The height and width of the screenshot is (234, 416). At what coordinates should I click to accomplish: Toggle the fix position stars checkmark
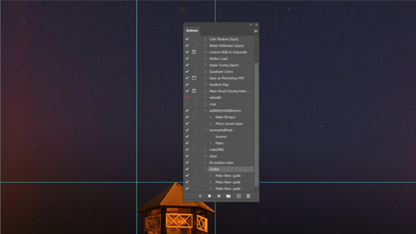coord(187,162)
